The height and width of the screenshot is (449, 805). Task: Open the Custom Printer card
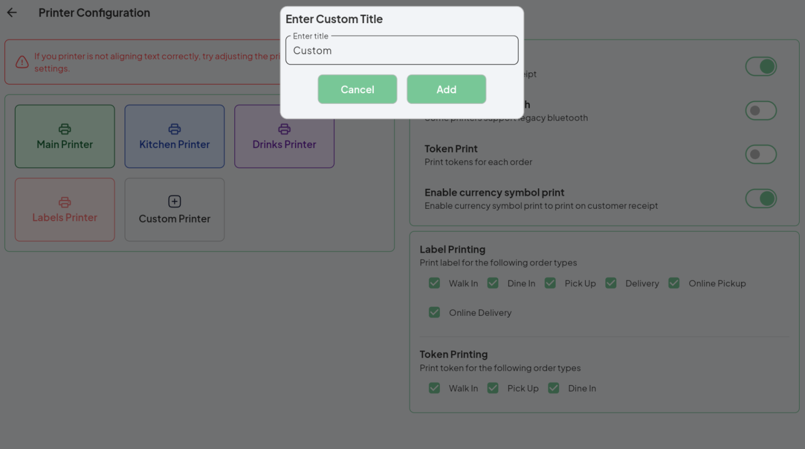[174, 209]
